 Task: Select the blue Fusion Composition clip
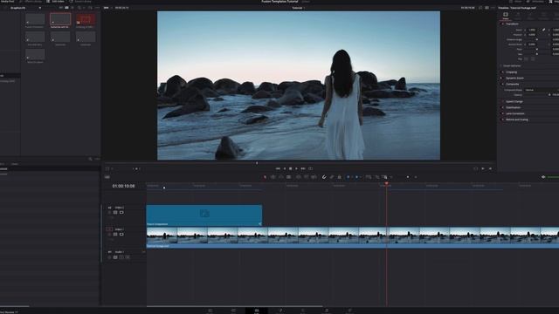tap(204, 215)
